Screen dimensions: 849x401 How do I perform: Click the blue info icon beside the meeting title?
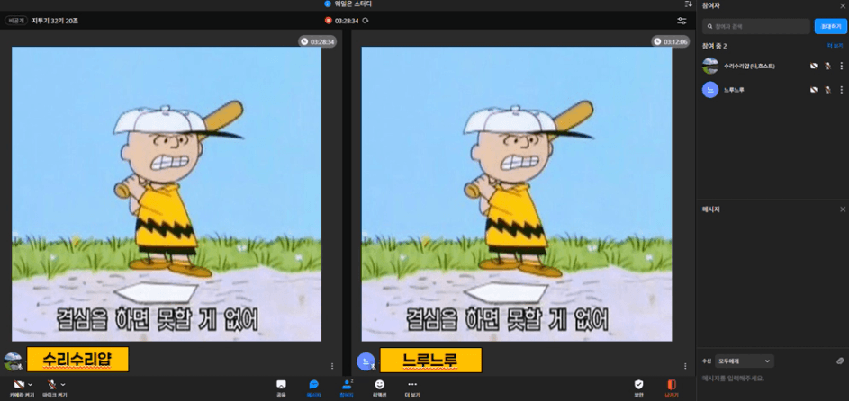(x=327, y=4)
